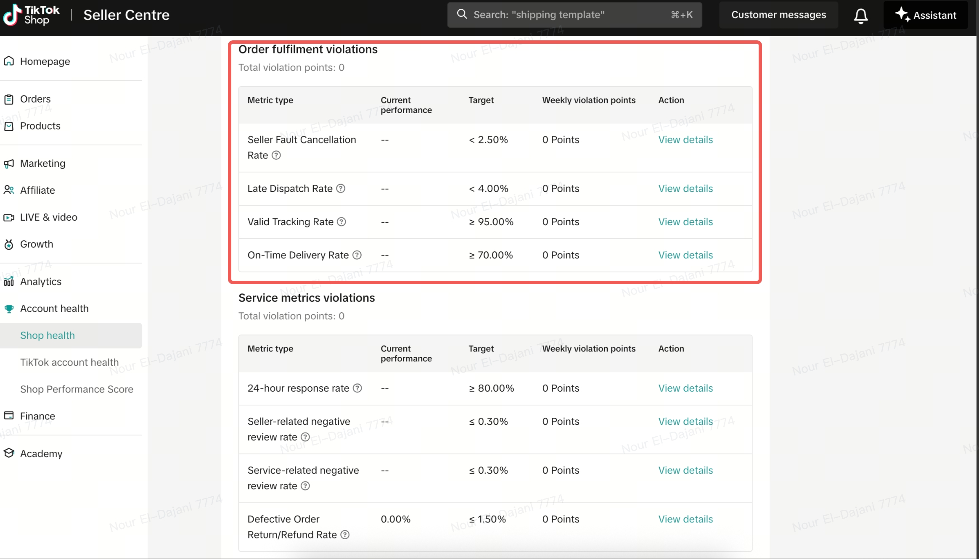This screenshot has width=979, height=559.
Task: Click help icon beside Valid Tracking Rate
Action: click(x=341, y=222)
